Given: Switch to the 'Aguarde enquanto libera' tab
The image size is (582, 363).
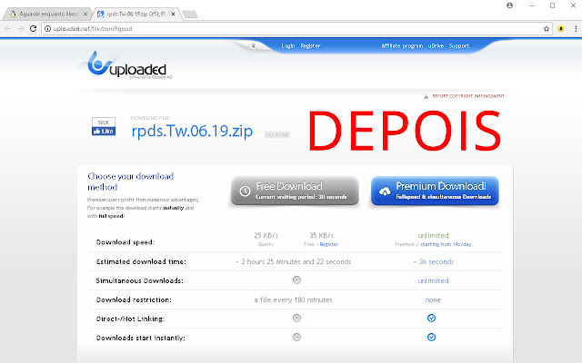Looking at the screenshot, I should coord(46,15).
